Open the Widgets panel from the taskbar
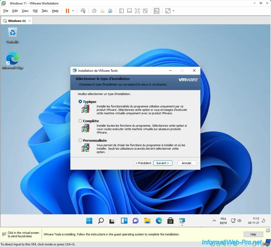Screen dimensions: 271x247 pos(124,221)
